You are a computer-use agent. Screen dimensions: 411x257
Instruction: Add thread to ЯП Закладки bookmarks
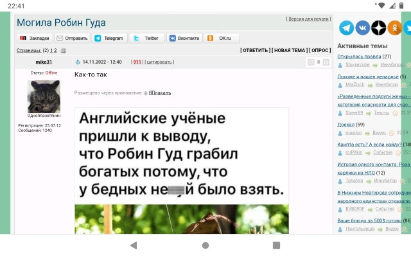pos(35,39)
